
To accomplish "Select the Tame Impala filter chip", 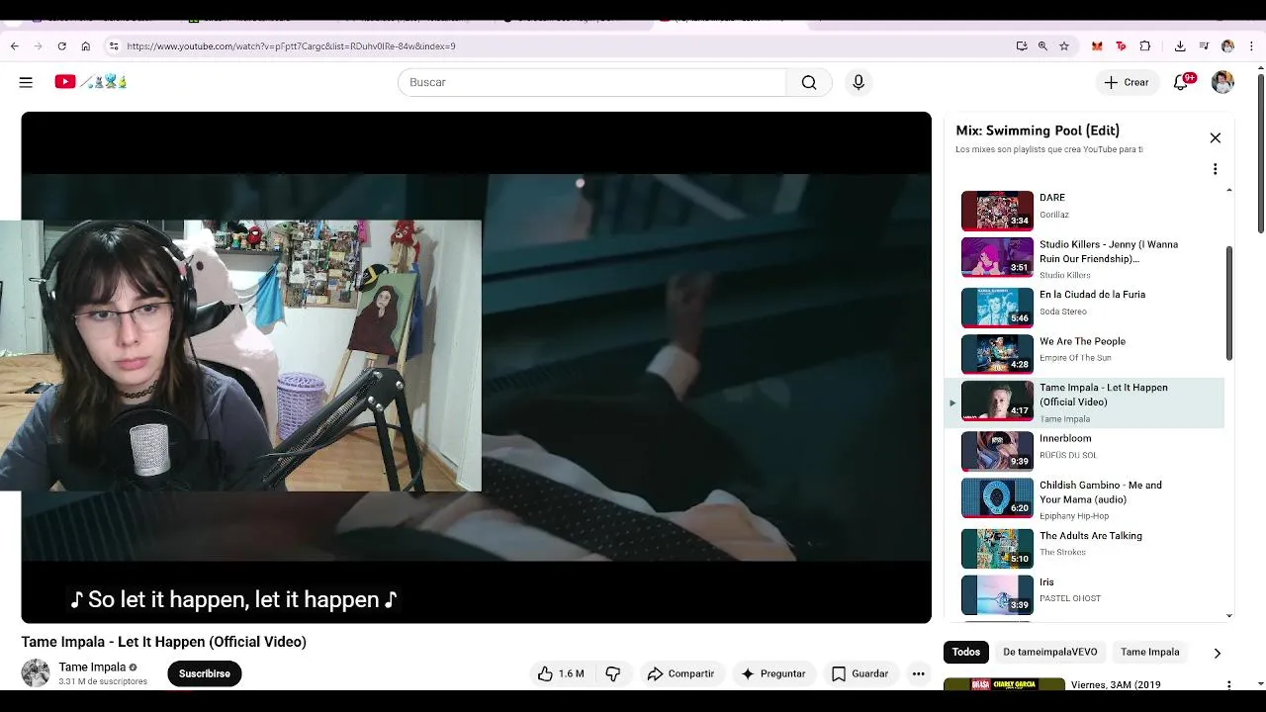I will point(1149,652).
